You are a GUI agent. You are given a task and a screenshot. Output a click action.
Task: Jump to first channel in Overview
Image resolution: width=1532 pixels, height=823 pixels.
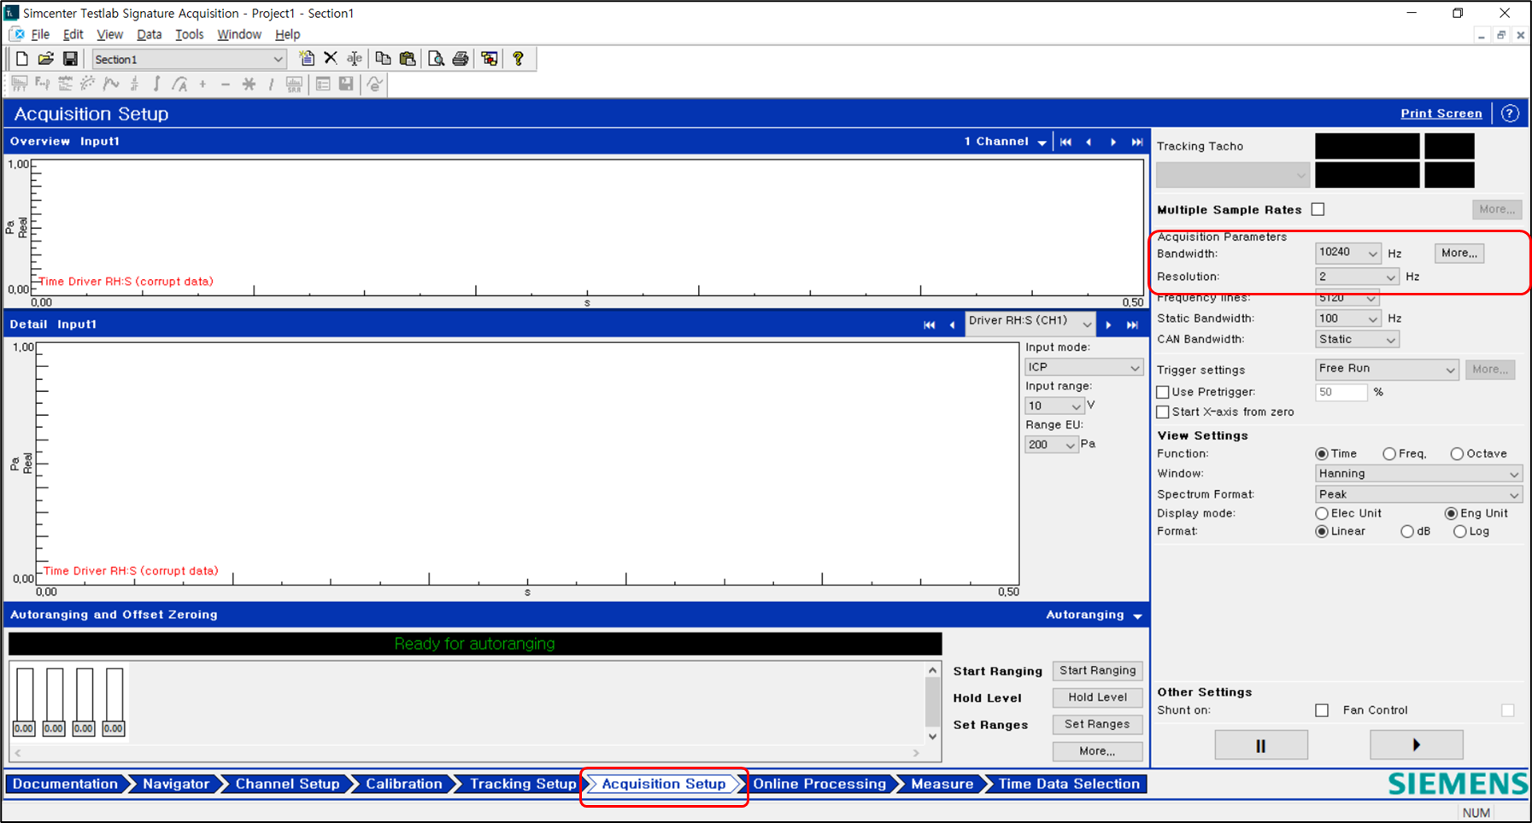1065,142
